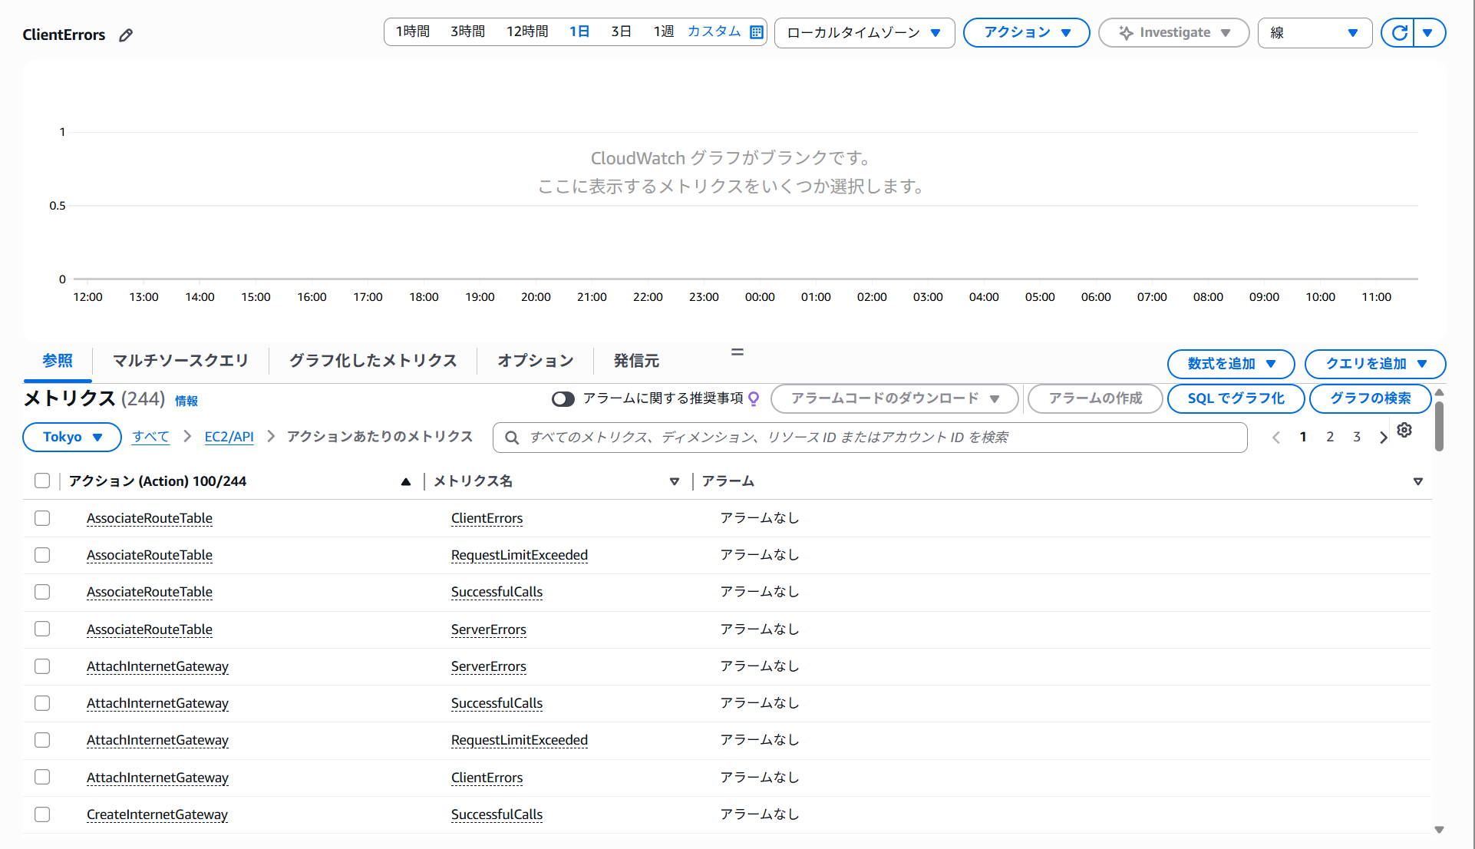Click CreateInternetGateway action name
This screenshot has width=1475, height=849.
pyautogui.click(x=157, y=814)
